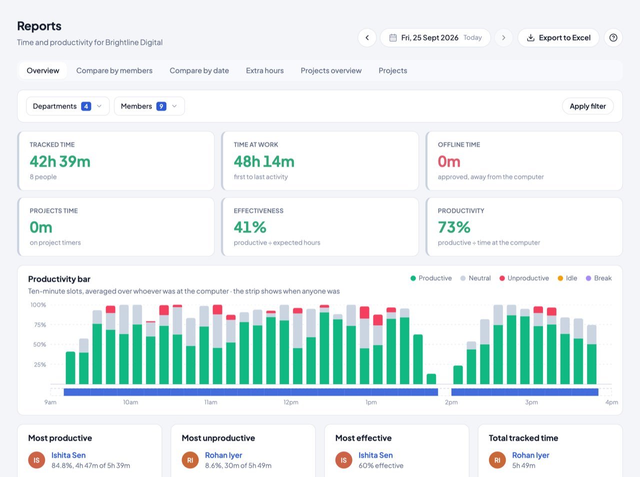Toggle the Productive legend entry
Viewport: 640px width, 477px height.
click(x=431, y=278)
